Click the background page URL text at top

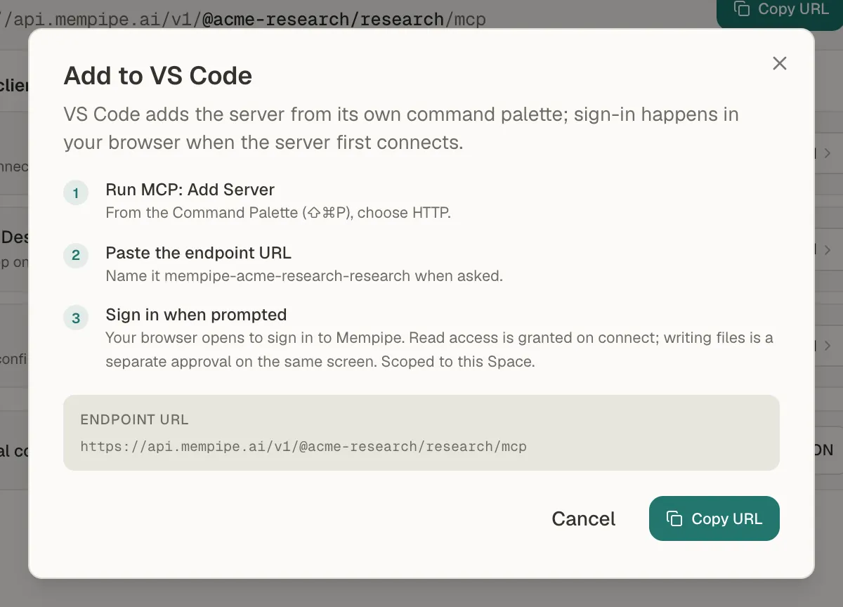pos(242,19)
